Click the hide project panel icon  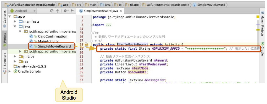point(72,11)
